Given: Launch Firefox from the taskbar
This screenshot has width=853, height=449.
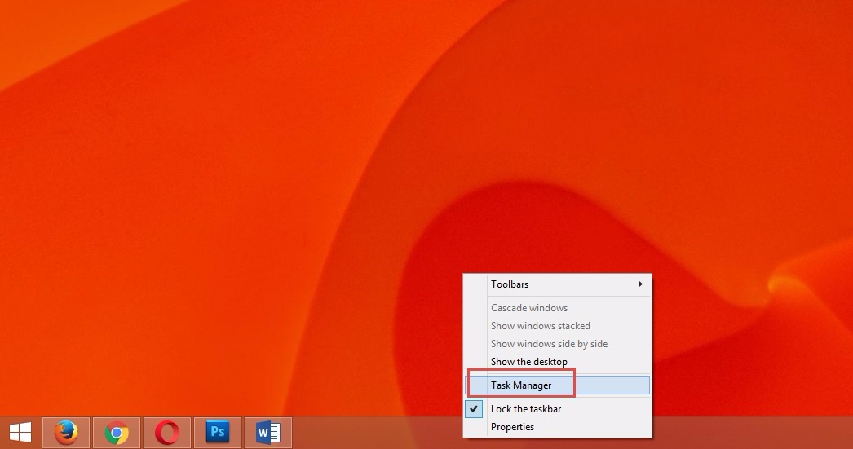Looking at the screenshot, I should pos(66,432).
